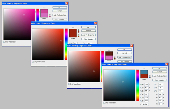
Task: Click Add To Swatches in the magenta picker
Action: 60,15
